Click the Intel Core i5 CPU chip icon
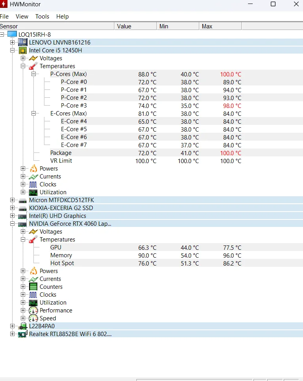The image size is (303, 381). 23,50
